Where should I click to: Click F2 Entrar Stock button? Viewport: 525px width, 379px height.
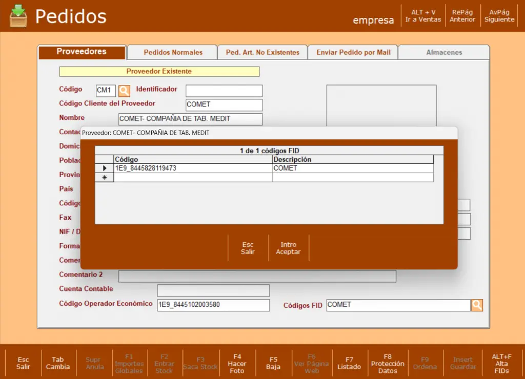click(x=164, y=364)
